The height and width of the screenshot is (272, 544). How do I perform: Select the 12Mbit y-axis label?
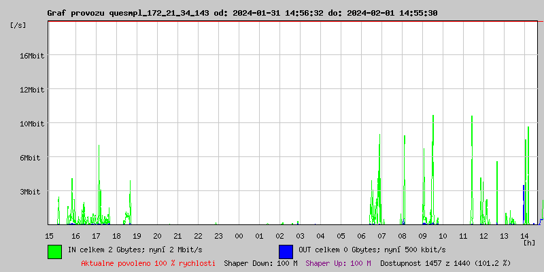click(x=32, y=90)
